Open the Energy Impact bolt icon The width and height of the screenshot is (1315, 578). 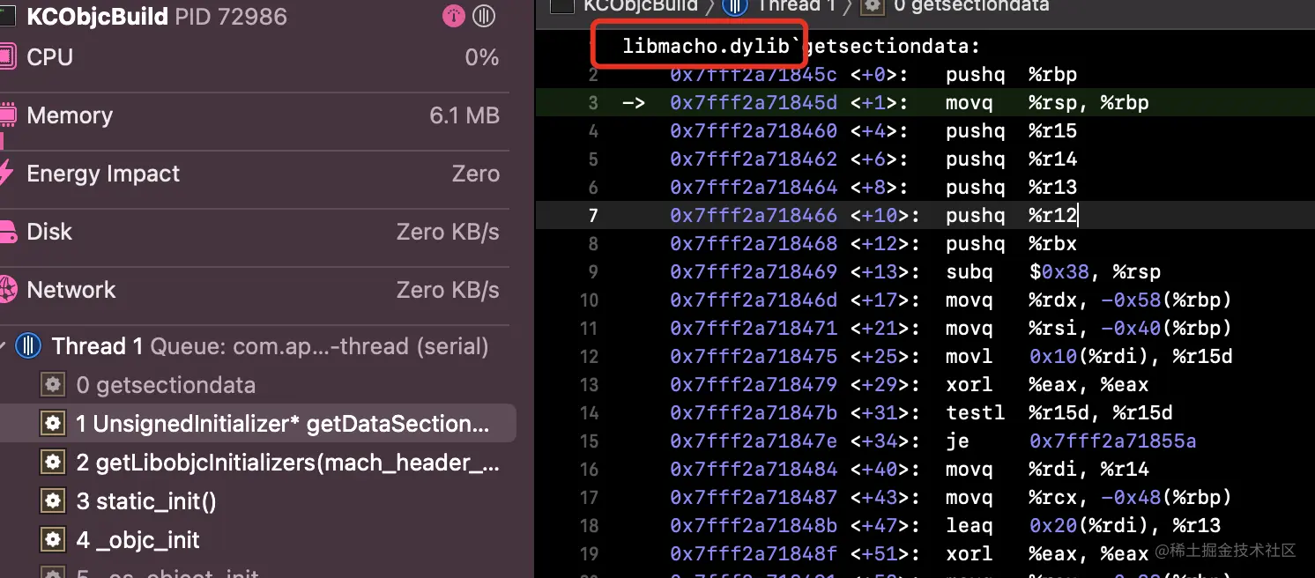click(7, 174)
